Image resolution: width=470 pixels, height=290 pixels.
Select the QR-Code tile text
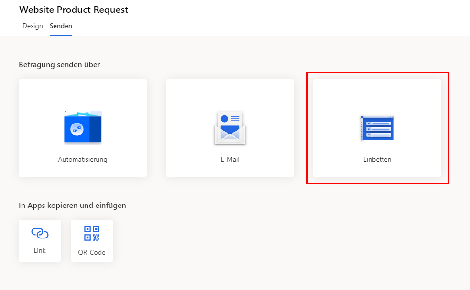[92, 252]
